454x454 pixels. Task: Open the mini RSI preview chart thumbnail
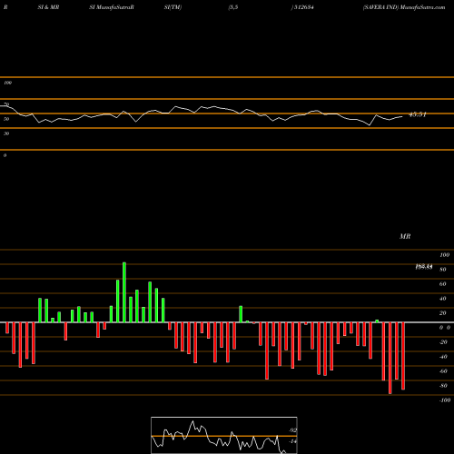[224, 435]
